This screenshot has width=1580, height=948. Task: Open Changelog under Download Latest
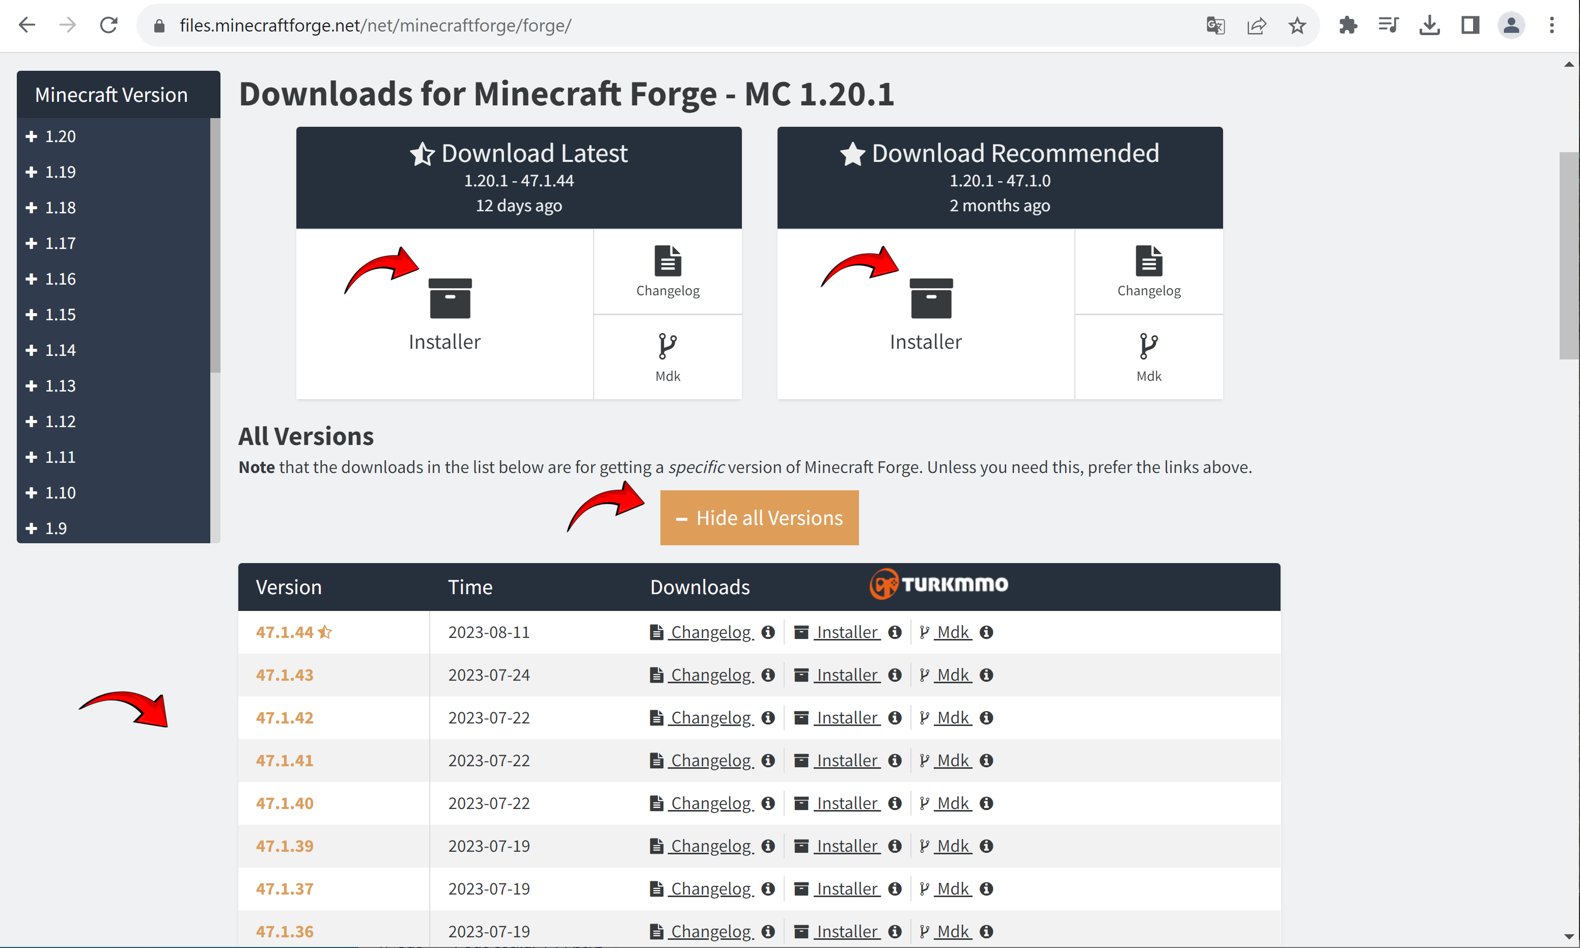[x=668, y=271]
